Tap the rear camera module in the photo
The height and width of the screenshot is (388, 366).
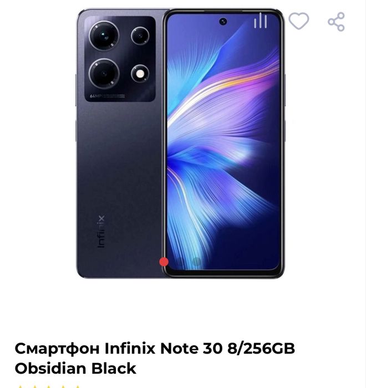point(120,59)
